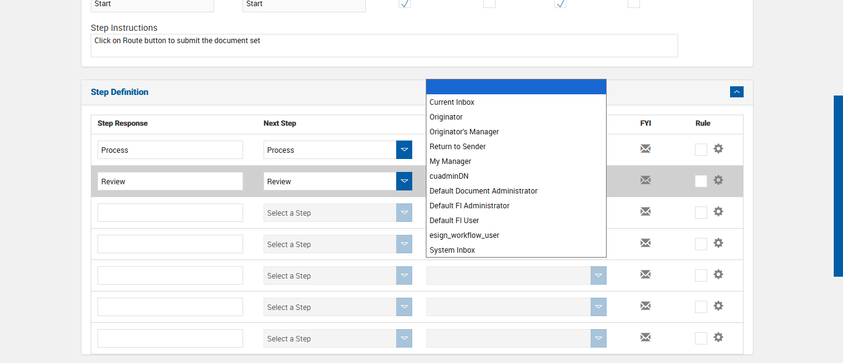Click the rule gear in third step row

click(x=718, y=211)
